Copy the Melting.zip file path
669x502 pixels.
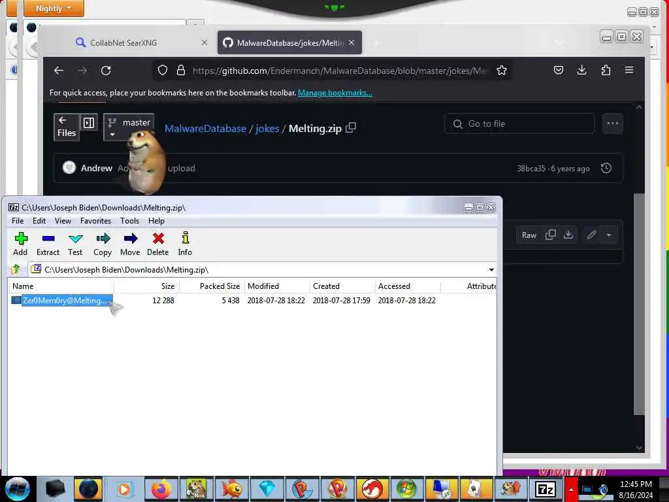pyautogui.click(x=351, y=127)
